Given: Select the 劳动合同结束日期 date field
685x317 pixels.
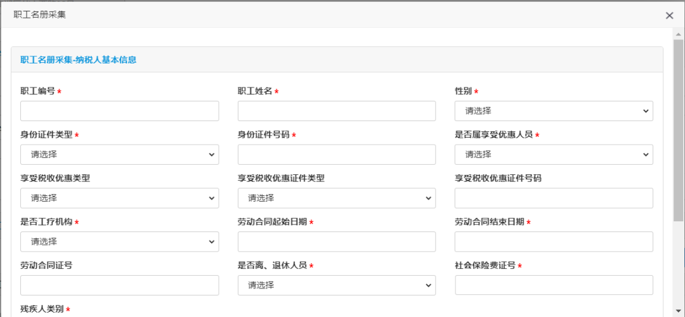Looking at the screenshot, I should coord(554,242).
